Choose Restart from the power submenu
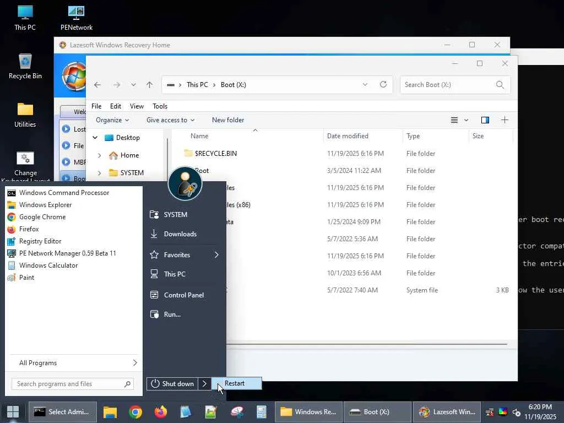The height and width of the screenshot is (423, 564). (x=237, y=383)
